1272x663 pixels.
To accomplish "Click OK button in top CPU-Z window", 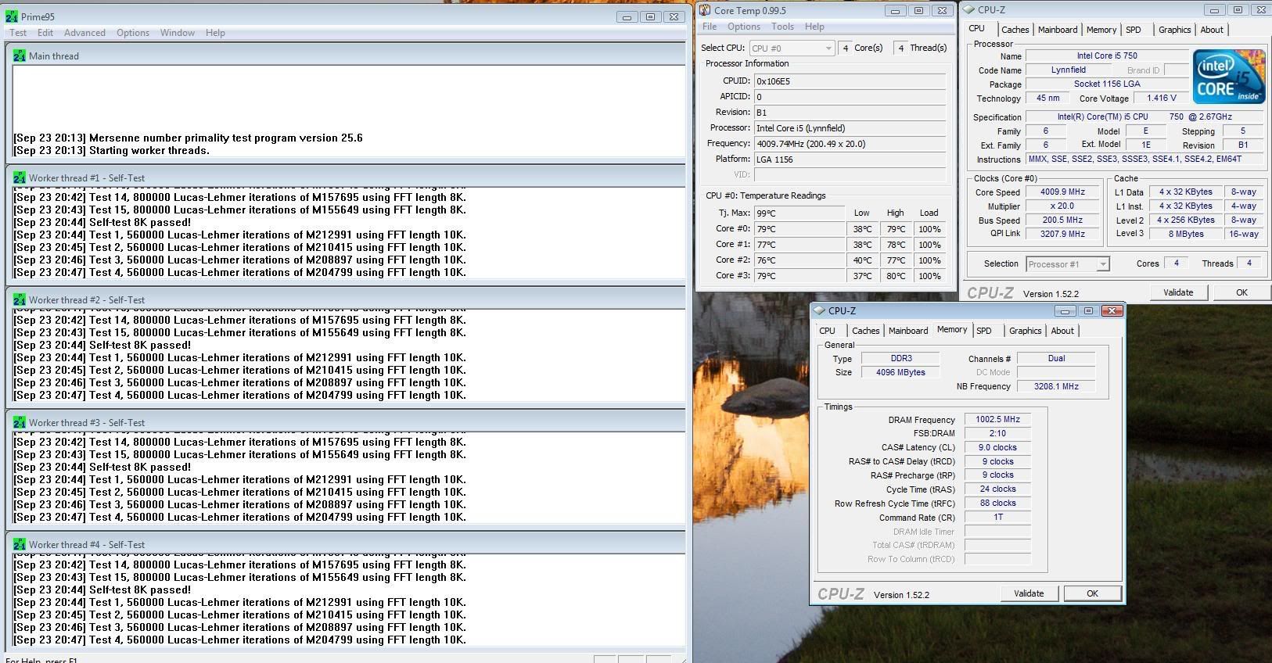I will pyautogui.click(x=1241, y=292).
